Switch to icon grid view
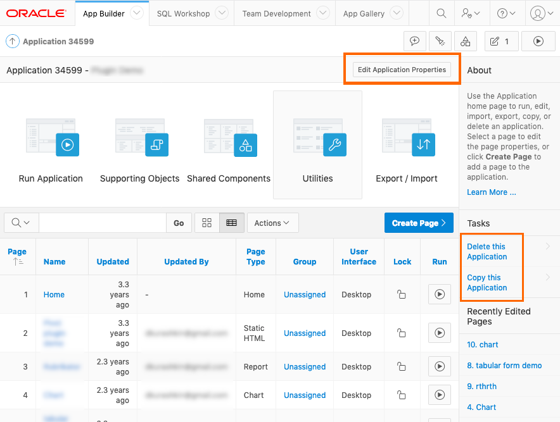The width and height of the screenshot is (560, 422). click(207, 223)
